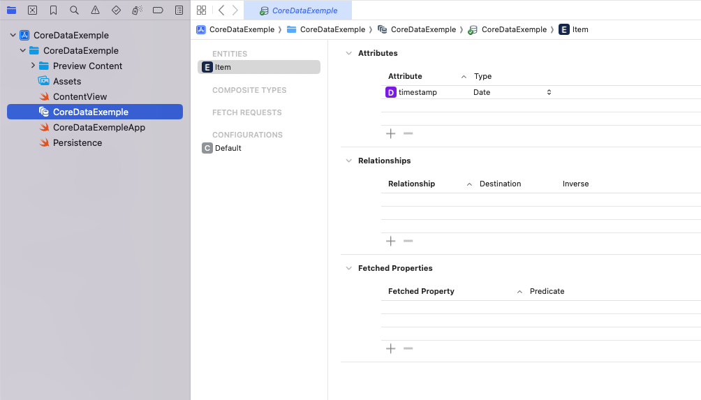Select the CoreDataExemple project root item
This screenshot has width=701, height=400.
click(x=71, y=35)
